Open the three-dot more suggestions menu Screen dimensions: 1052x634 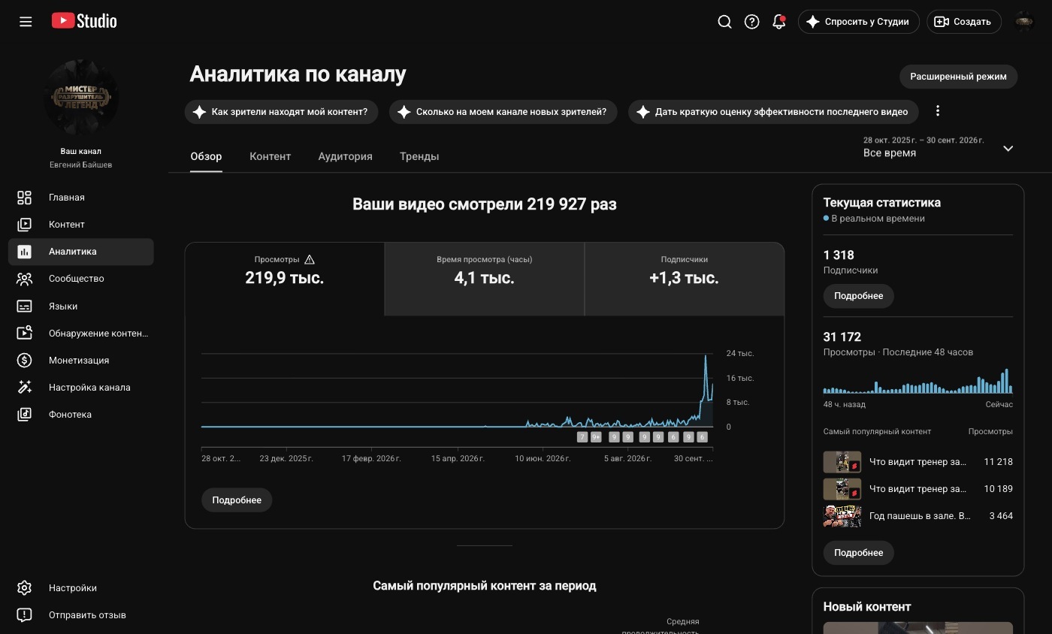point(937,111)
